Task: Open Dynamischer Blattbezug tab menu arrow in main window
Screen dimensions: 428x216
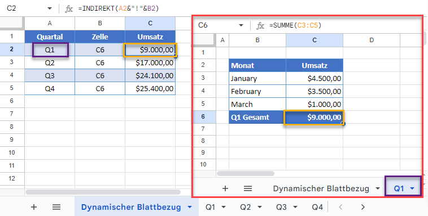Action: click(190, 207)
